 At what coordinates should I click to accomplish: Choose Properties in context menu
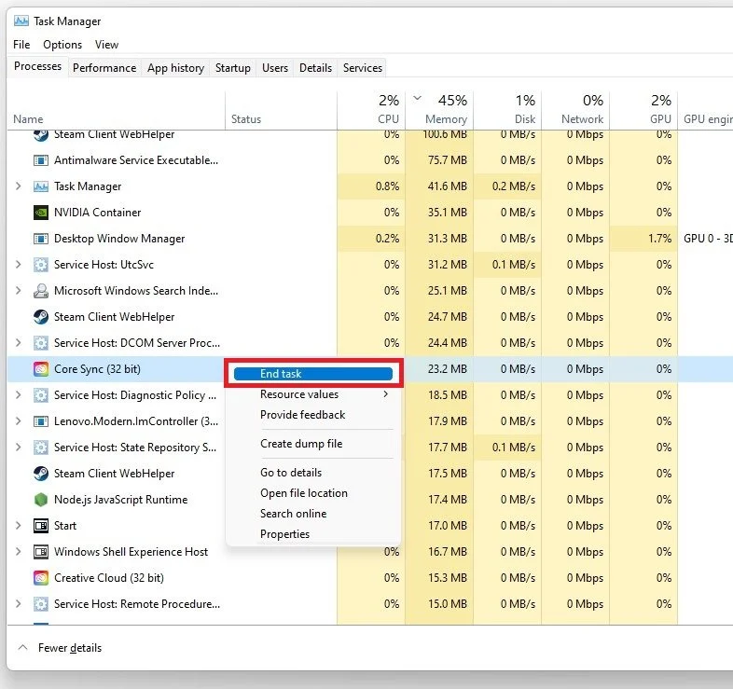tap(313, 534)
